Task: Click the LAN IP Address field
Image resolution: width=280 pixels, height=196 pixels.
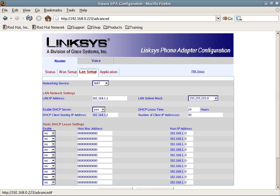Action: (x=110, y=98)
